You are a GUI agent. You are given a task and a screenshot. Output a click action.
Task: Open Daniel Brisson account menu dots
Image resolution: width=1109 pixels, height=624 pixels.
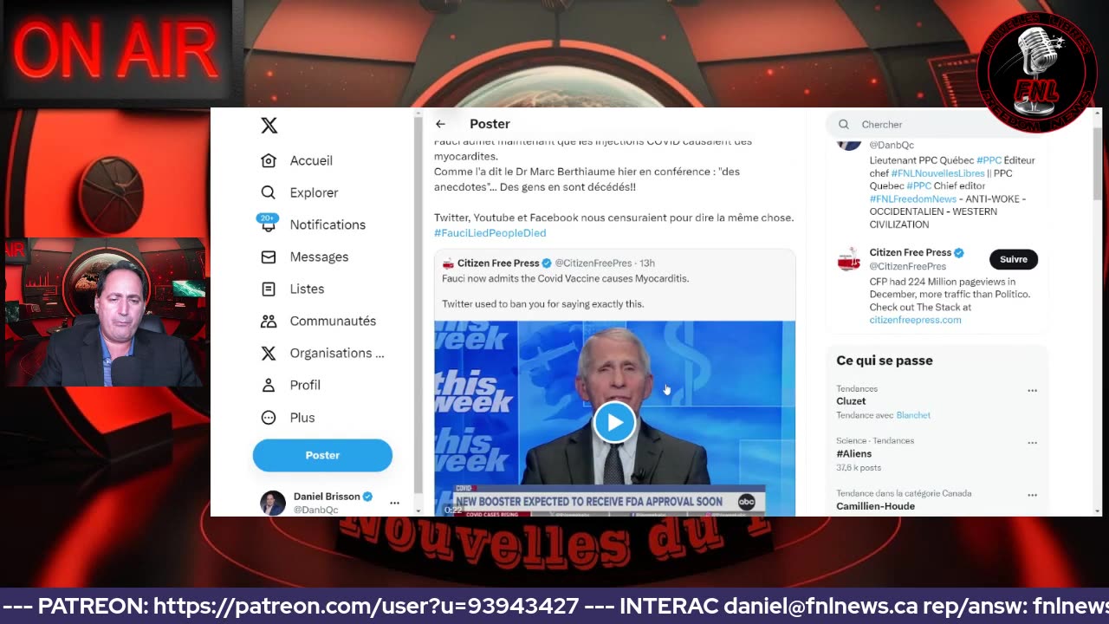tap(394, 503)
